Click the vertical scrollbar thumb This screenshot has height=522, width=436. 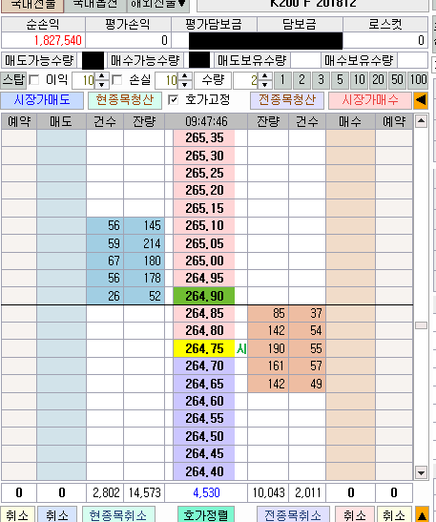point(421,325)
